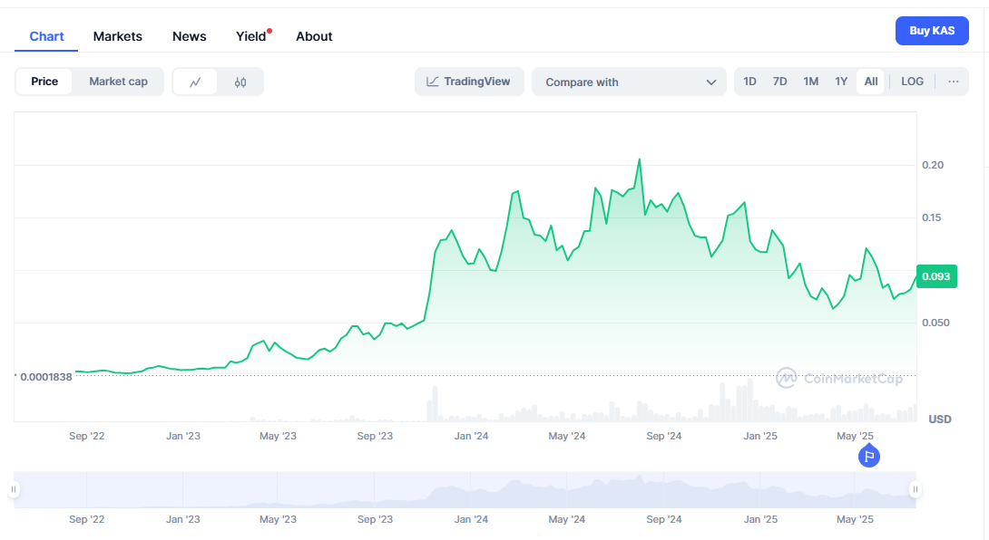Select the Price toggle
This screenshot has width=989, height=540.
point(44,82)
